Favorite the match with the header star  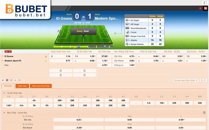pyautogui.click(x=2, y=51)
